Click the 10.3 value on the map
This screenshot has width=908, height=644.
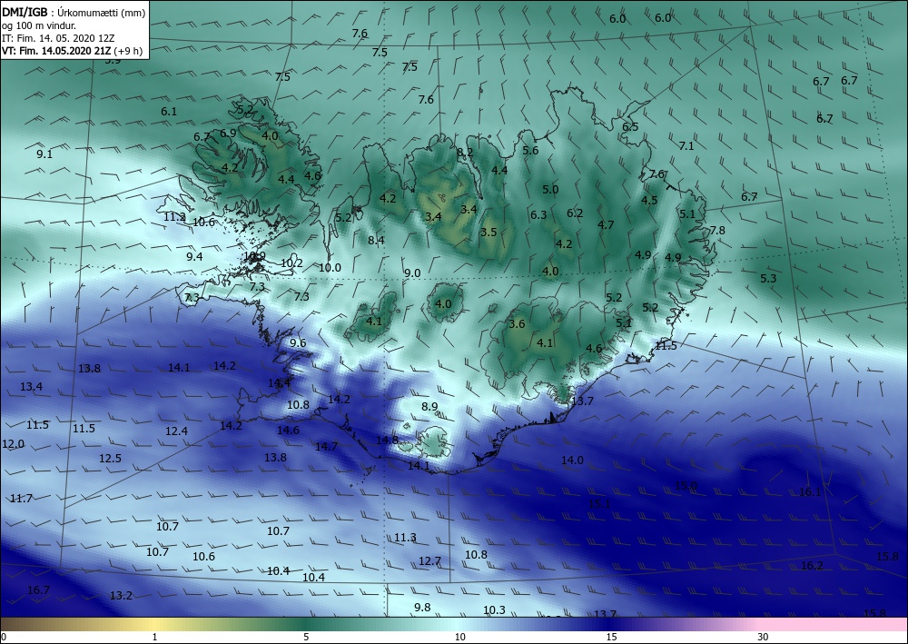495,610
